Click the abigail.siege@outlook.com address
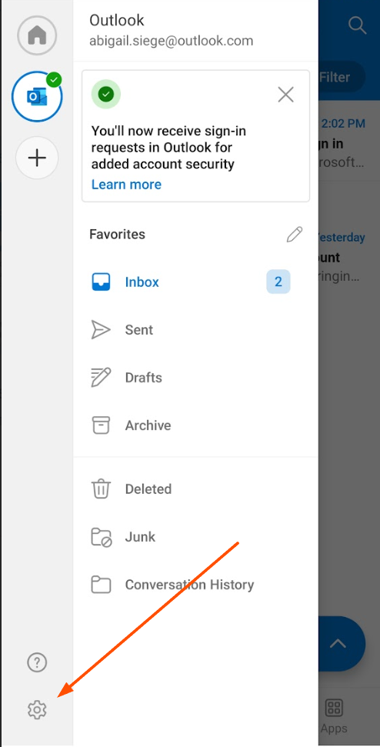 tap(171, 41)
